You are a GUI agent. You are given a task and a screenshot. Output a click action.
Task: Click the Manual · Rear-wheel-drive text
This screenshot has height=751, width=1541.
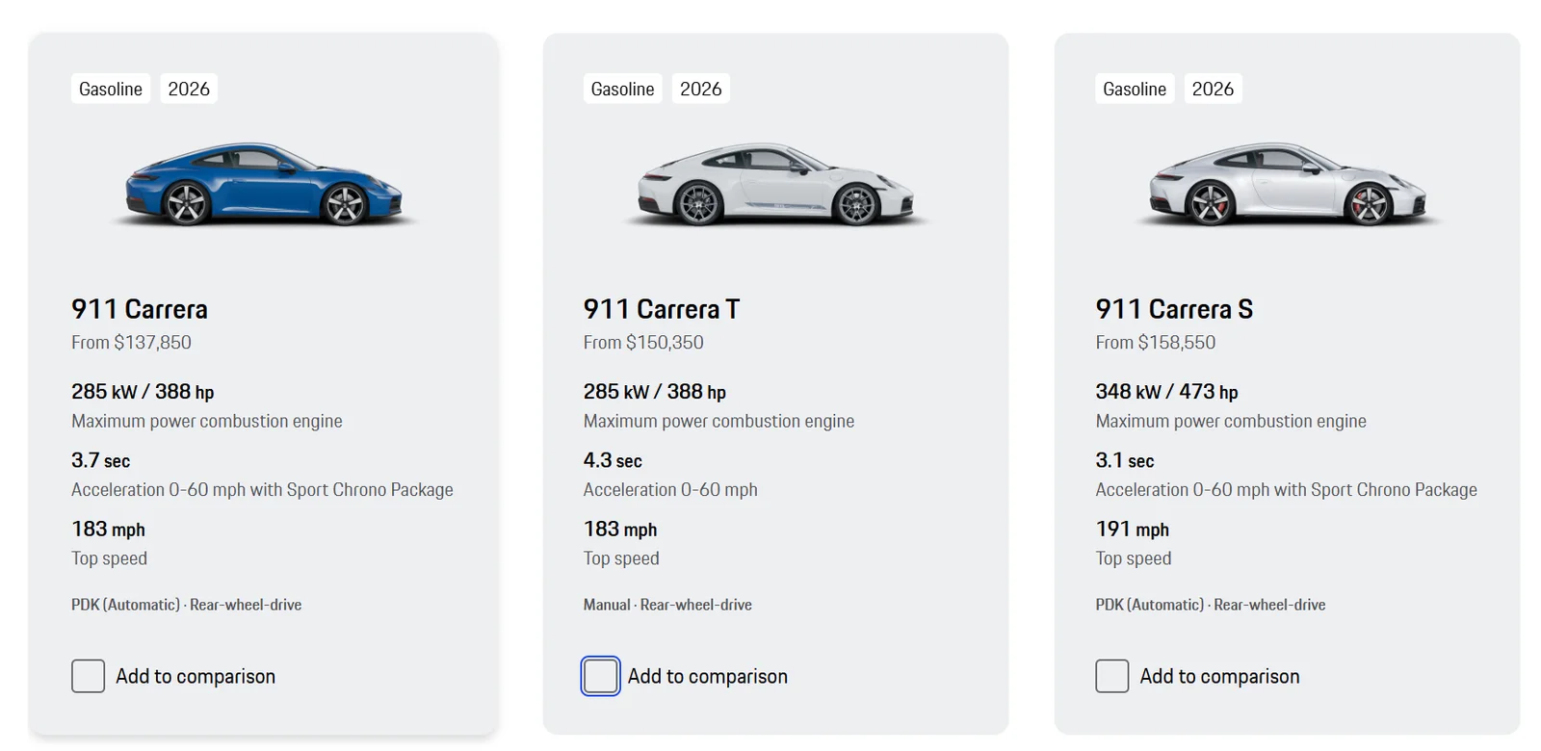667,605
